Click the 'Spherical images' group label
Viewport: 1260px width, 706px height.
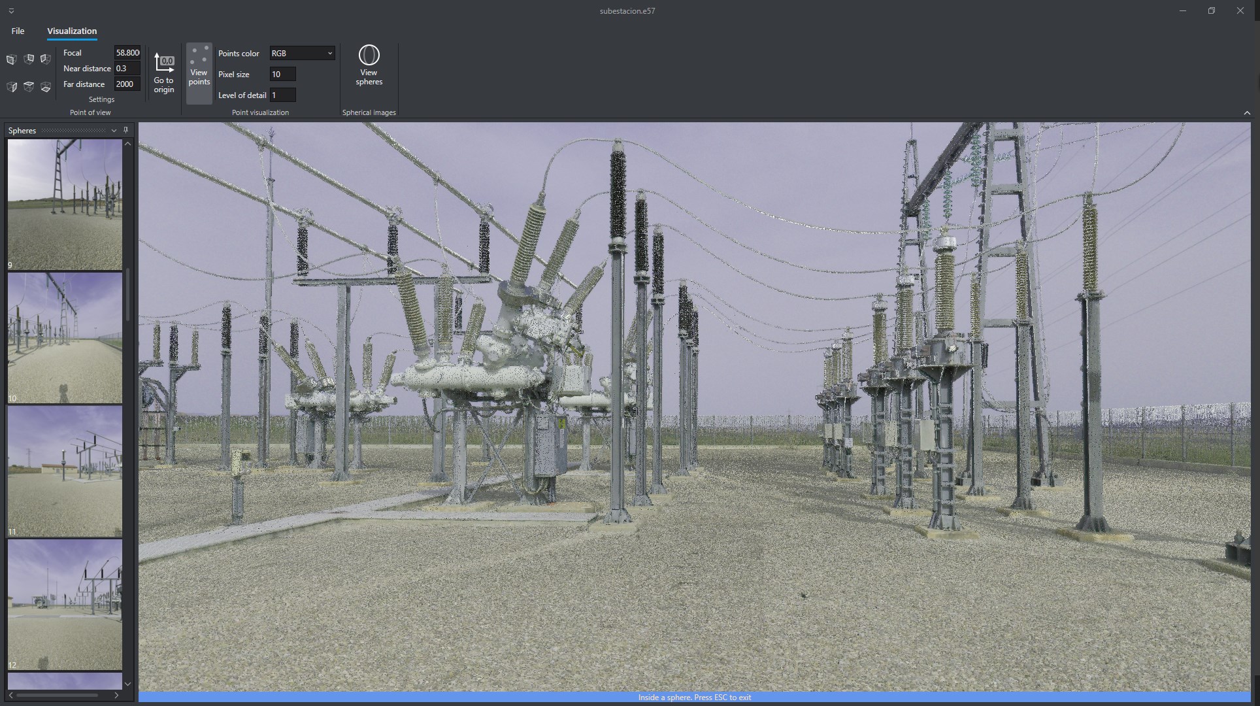369,112
